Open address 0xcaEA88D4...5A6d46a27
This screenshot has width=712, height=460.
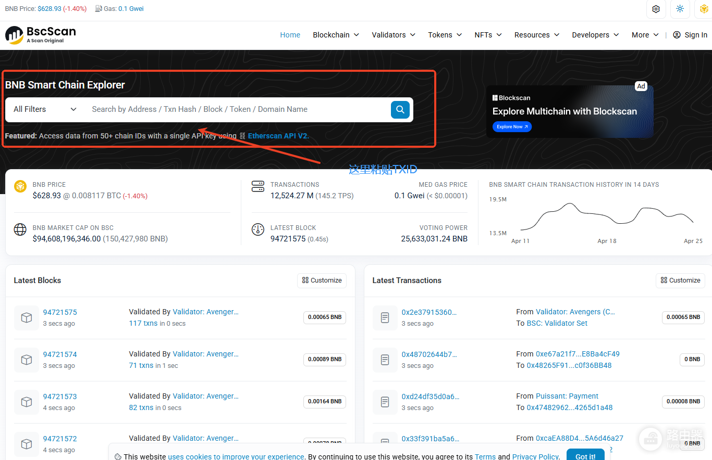tap(580, 438)
